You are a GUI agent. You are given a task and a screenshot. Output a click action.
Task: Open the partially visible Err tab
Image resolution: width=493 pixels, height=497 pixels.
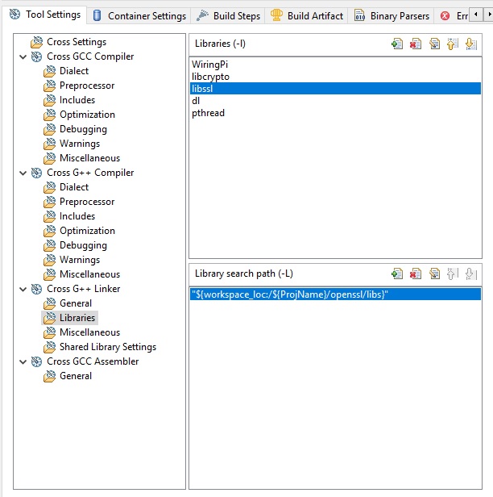[453, 15]
